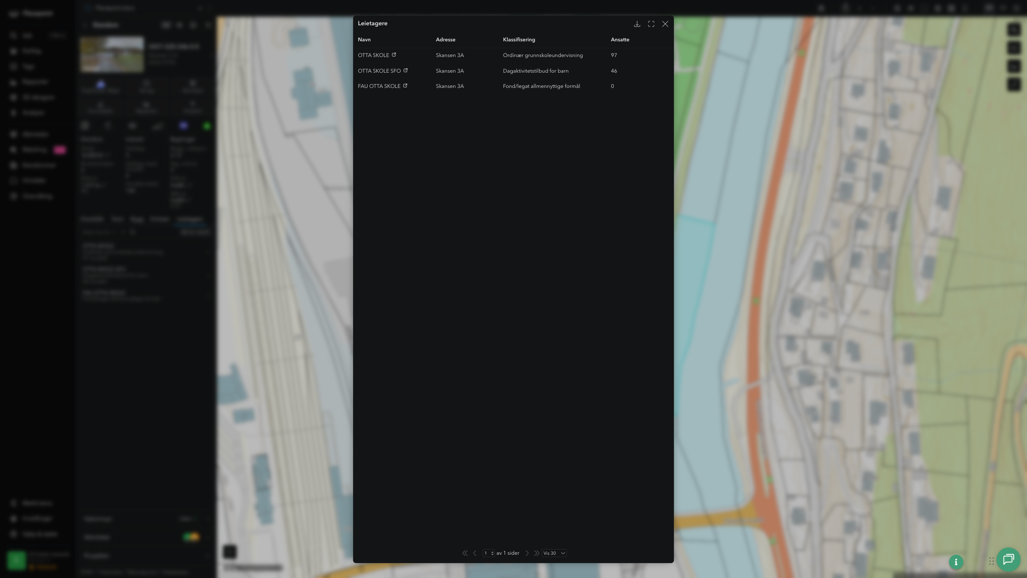Screen dimensions: 1027x578
Task: Click 'Dagaktivitetstilbud for barn' classification cell
Action: click(x=536, y=71)
